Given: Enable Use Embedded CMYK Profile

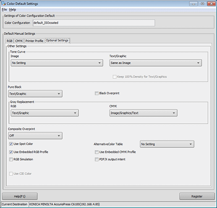Looking at the screenshot, I should 97,152.
